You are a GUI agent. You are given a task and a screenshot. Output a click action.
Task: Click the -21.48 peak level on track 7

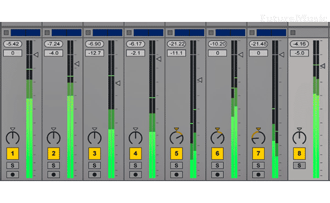[x=258, y=44]
